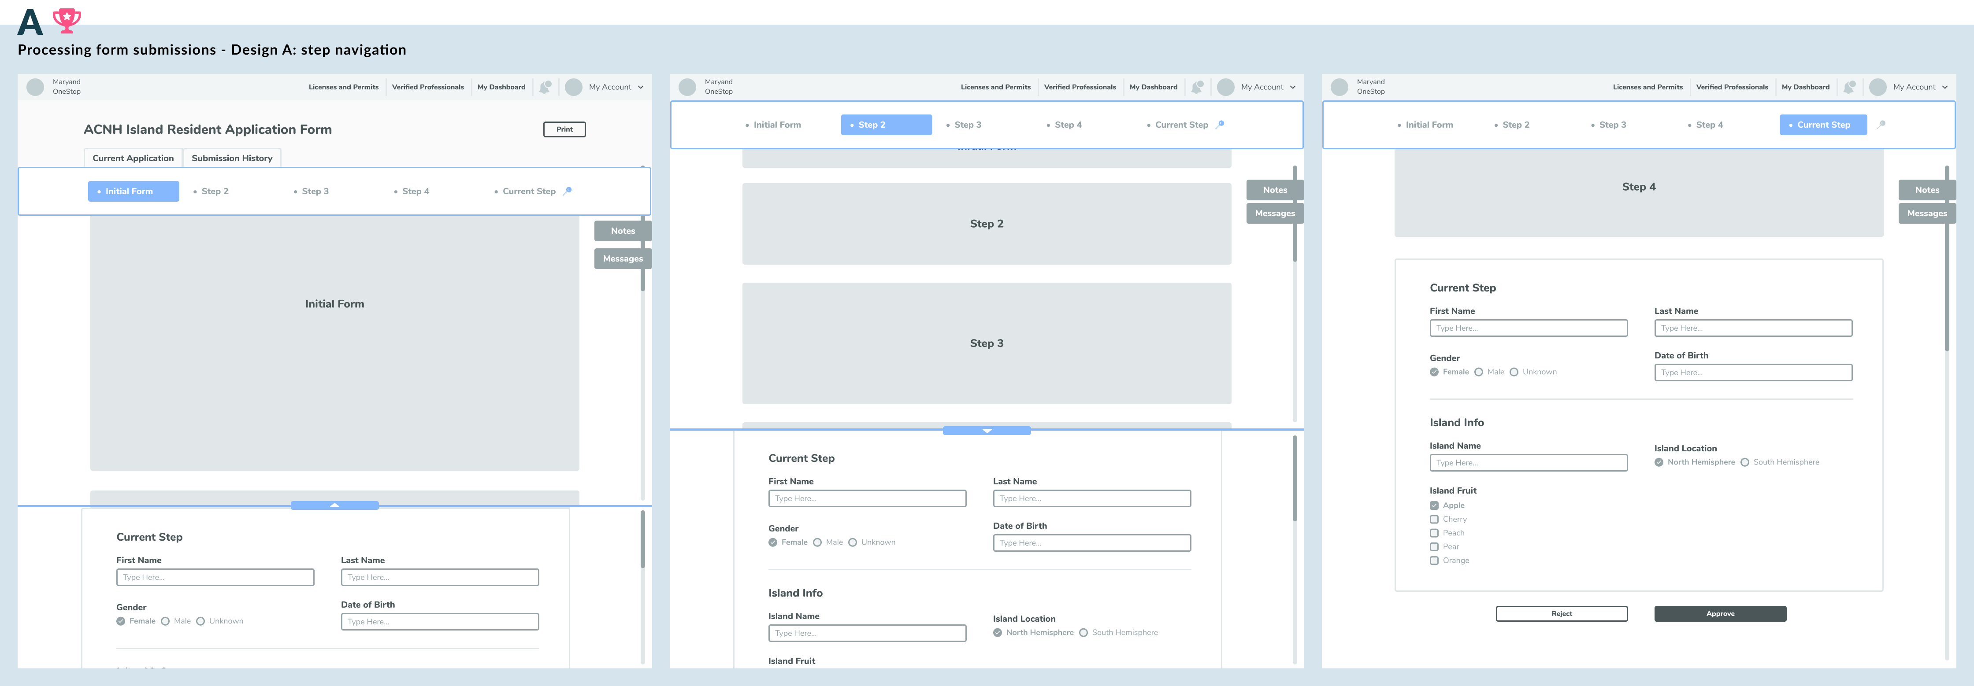This screenshot has height=686, width=1974.
Task: Select Unknown gender radio in the right screen
Action: tap(1514, 372)
